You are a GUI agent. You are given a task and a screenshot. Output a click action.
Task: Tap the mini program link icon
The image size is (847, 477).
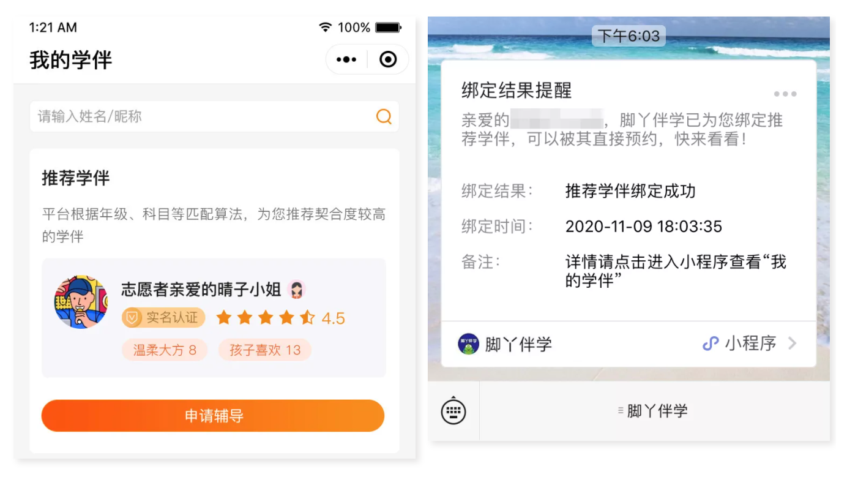click(x=710, y=344)
